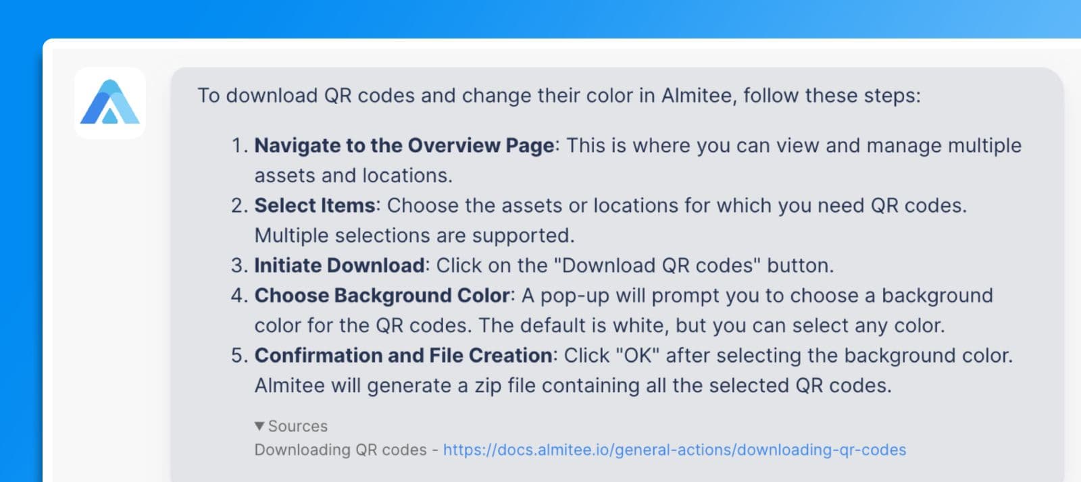Click the number 1 list marker

coord(239,145)
